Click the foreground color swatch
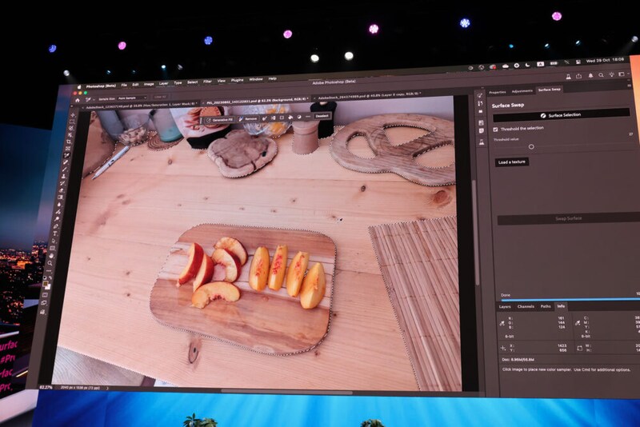The height and width of the screenshot is (427, 640). pos(45,281)
